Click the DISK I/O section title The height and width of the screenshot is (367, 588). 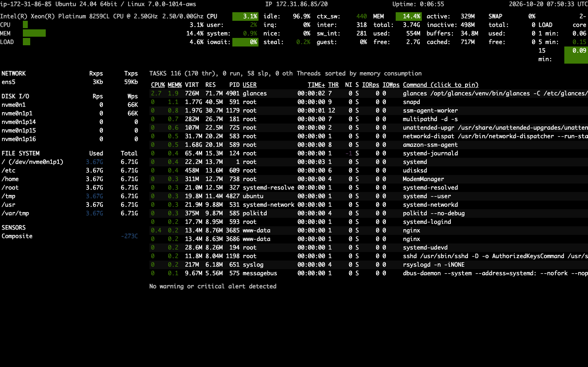(15, 96)
